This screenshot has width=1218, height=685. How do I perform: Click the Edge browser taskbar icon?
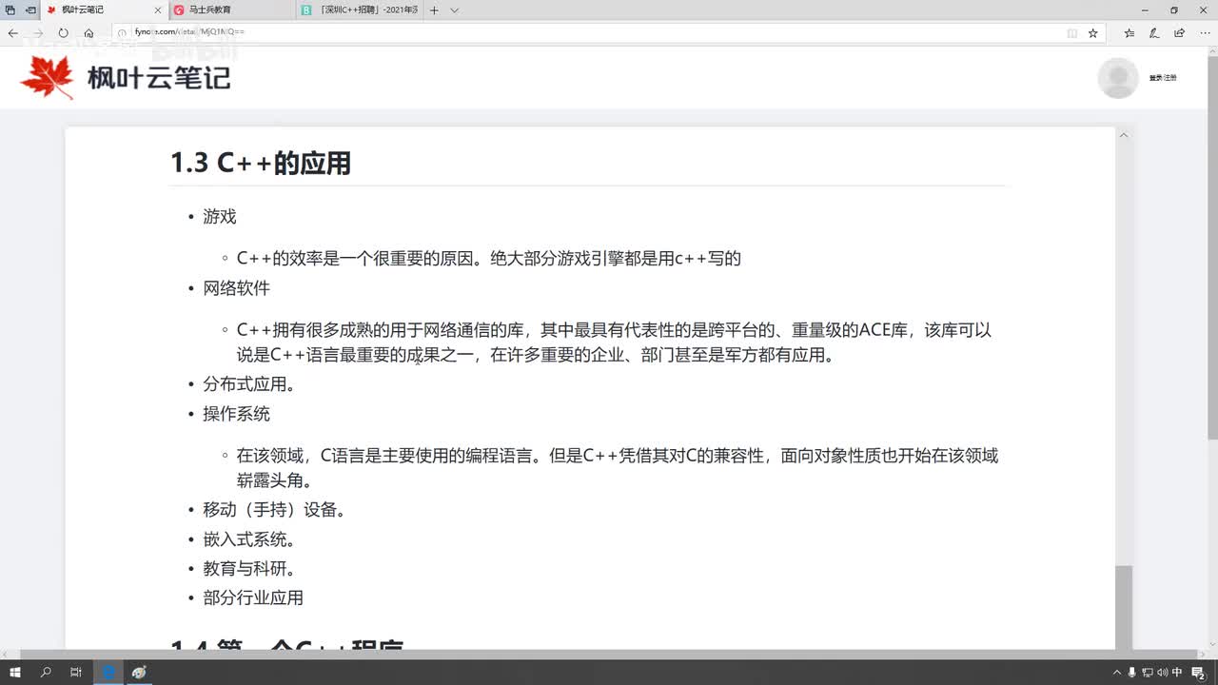pos(108,672)
